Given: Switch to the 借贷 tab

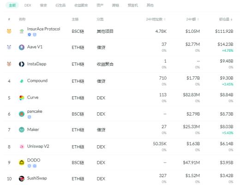Looking at the screenshot, I should coord(43,6).
